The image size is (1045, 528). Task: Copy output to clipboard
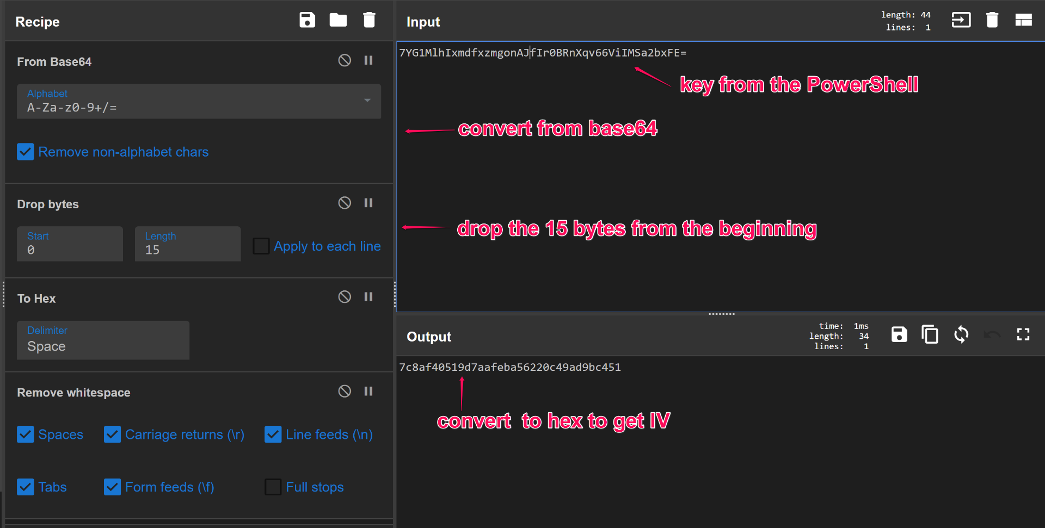(930, 334)
